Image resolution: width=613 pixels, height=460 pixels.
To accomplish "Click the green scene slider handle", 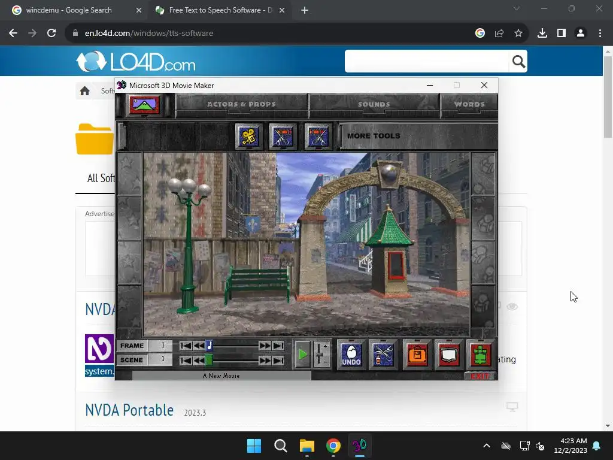I will pos(209,360).
